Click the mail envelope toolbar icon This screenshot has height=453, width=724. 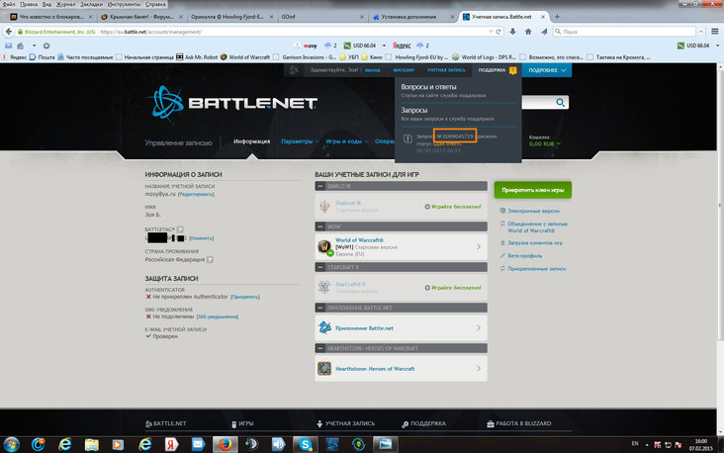pos(8,45)
